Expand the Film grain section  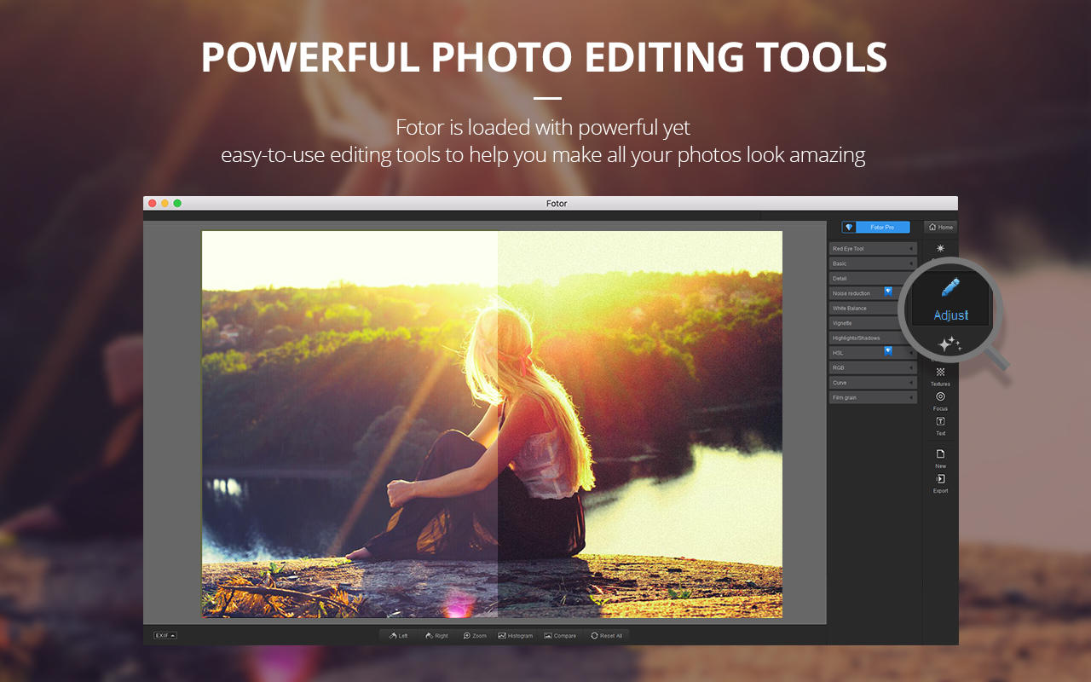[872, 397]
